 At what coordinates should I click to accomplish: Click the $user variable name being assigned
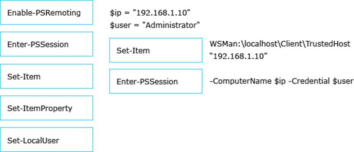tap(121, 25)
